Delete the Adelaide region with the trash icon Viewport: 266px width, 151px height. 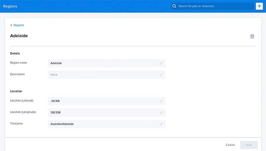click(252, 36)
